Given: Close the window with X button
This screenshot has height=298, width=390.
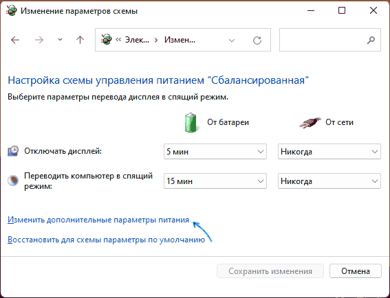Looking at the screenshot, I should pyautogui.click(x=373, y=11).
